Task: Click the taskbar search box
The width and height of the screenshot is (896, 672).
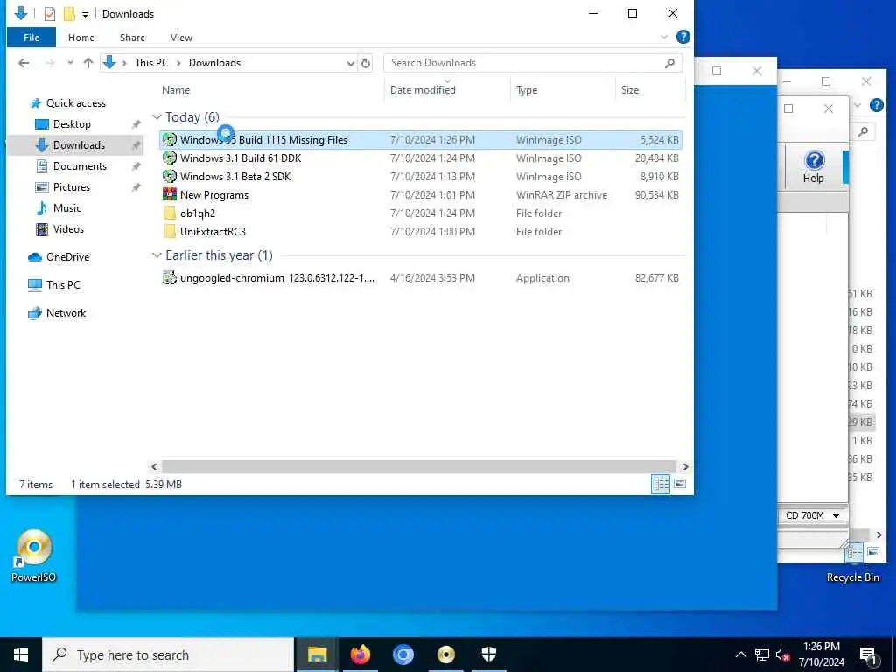Action: [x=169, y=654]
